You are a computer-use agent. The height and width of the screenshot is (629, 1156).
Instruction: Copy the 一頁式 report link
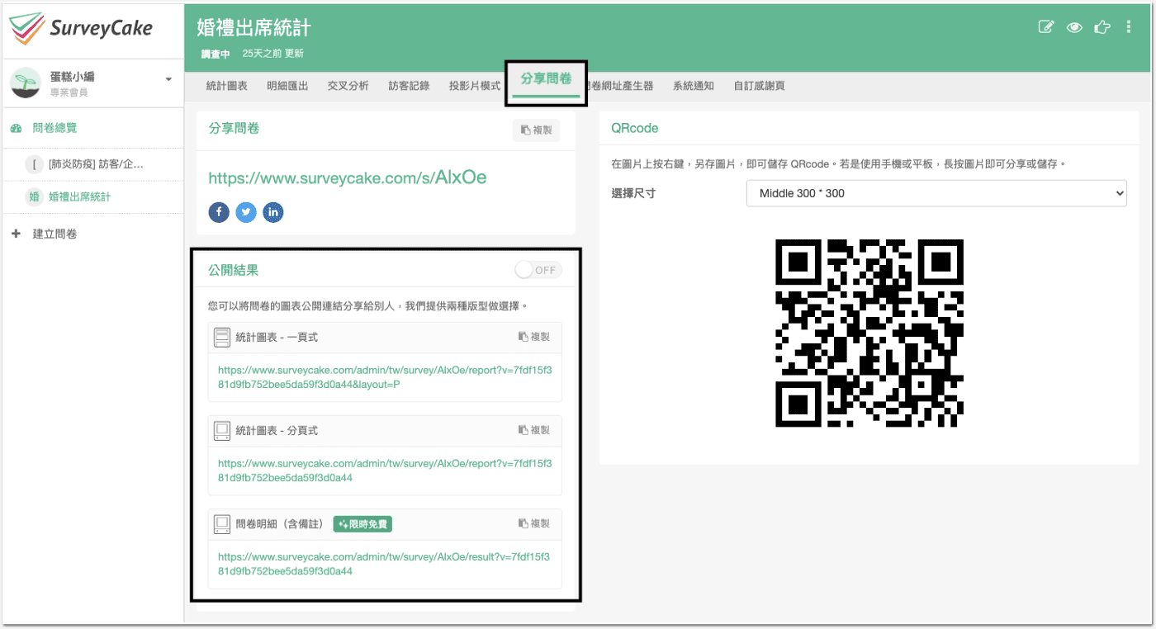point(534,337)
